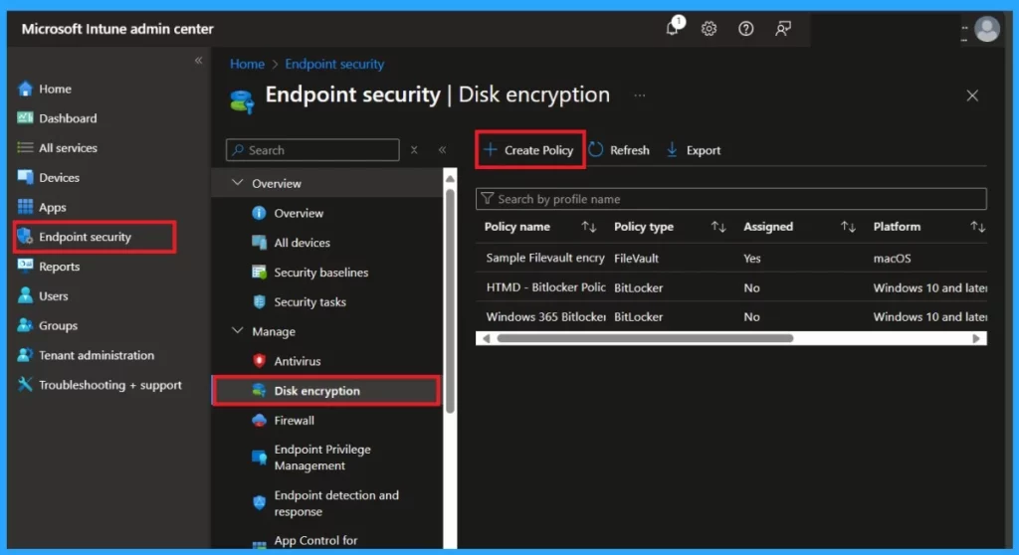Open the notifications bell icon
The height and width of the screenshot is (555, 1019).
click(674, 28)
